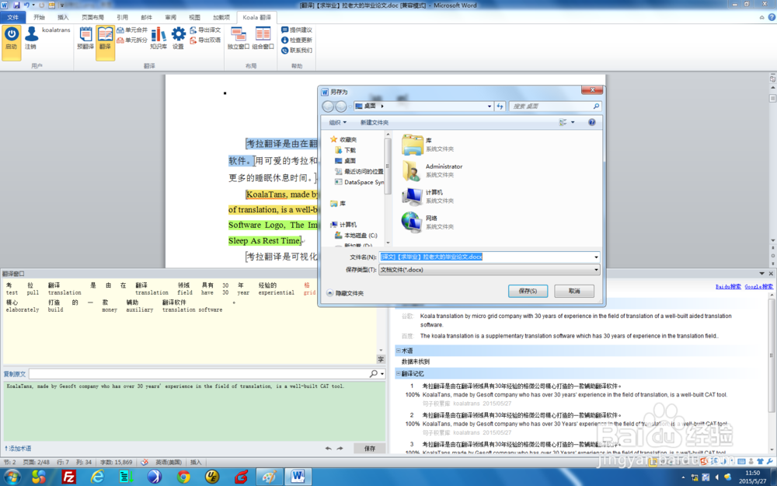
Task: Click the help icon in save dialog toolbar
Action: [x=591, y=122]
